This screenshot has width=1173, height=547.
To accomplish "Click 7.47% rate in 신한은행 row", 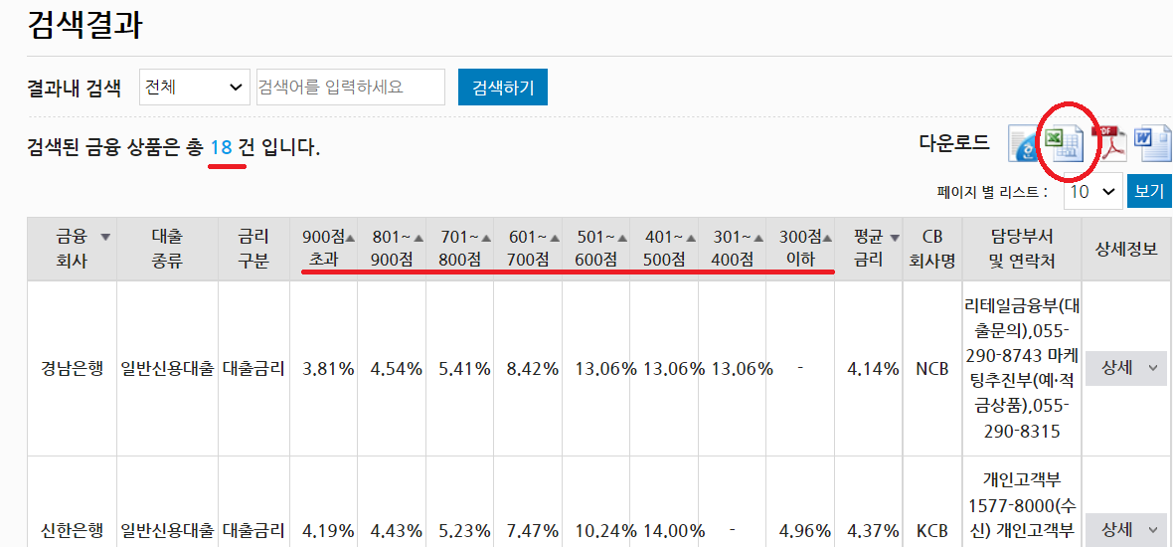I will [532, 531].
